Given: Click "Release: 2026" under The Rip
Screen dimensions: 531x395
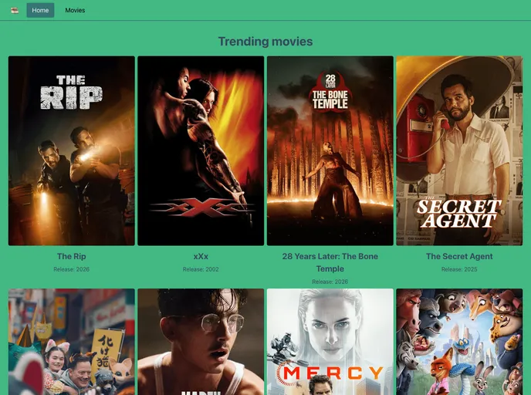Looking at the screenshot, I should coord(72,269).
